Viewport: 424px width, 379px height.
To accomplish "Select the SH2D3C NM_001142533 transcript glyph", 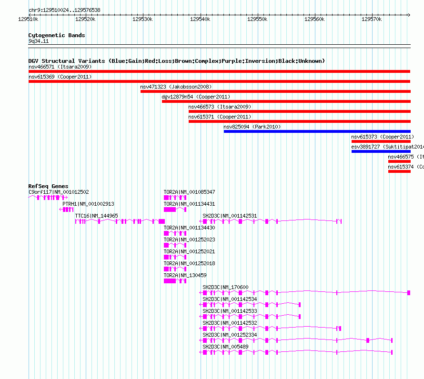I will pyautogui.click(x=250, y=317).
